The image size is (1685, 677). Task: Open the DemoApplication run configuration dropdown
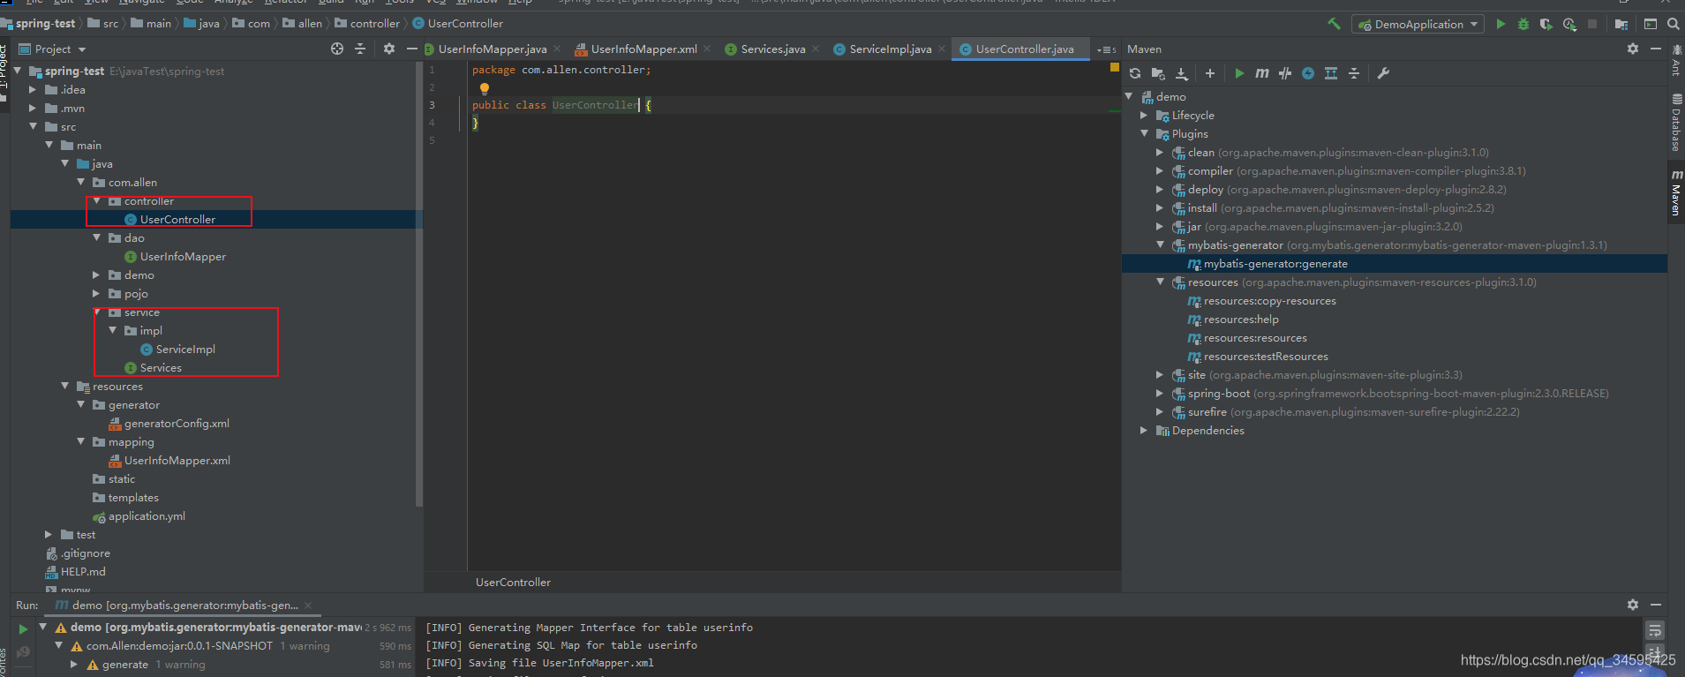(1418, 24)
